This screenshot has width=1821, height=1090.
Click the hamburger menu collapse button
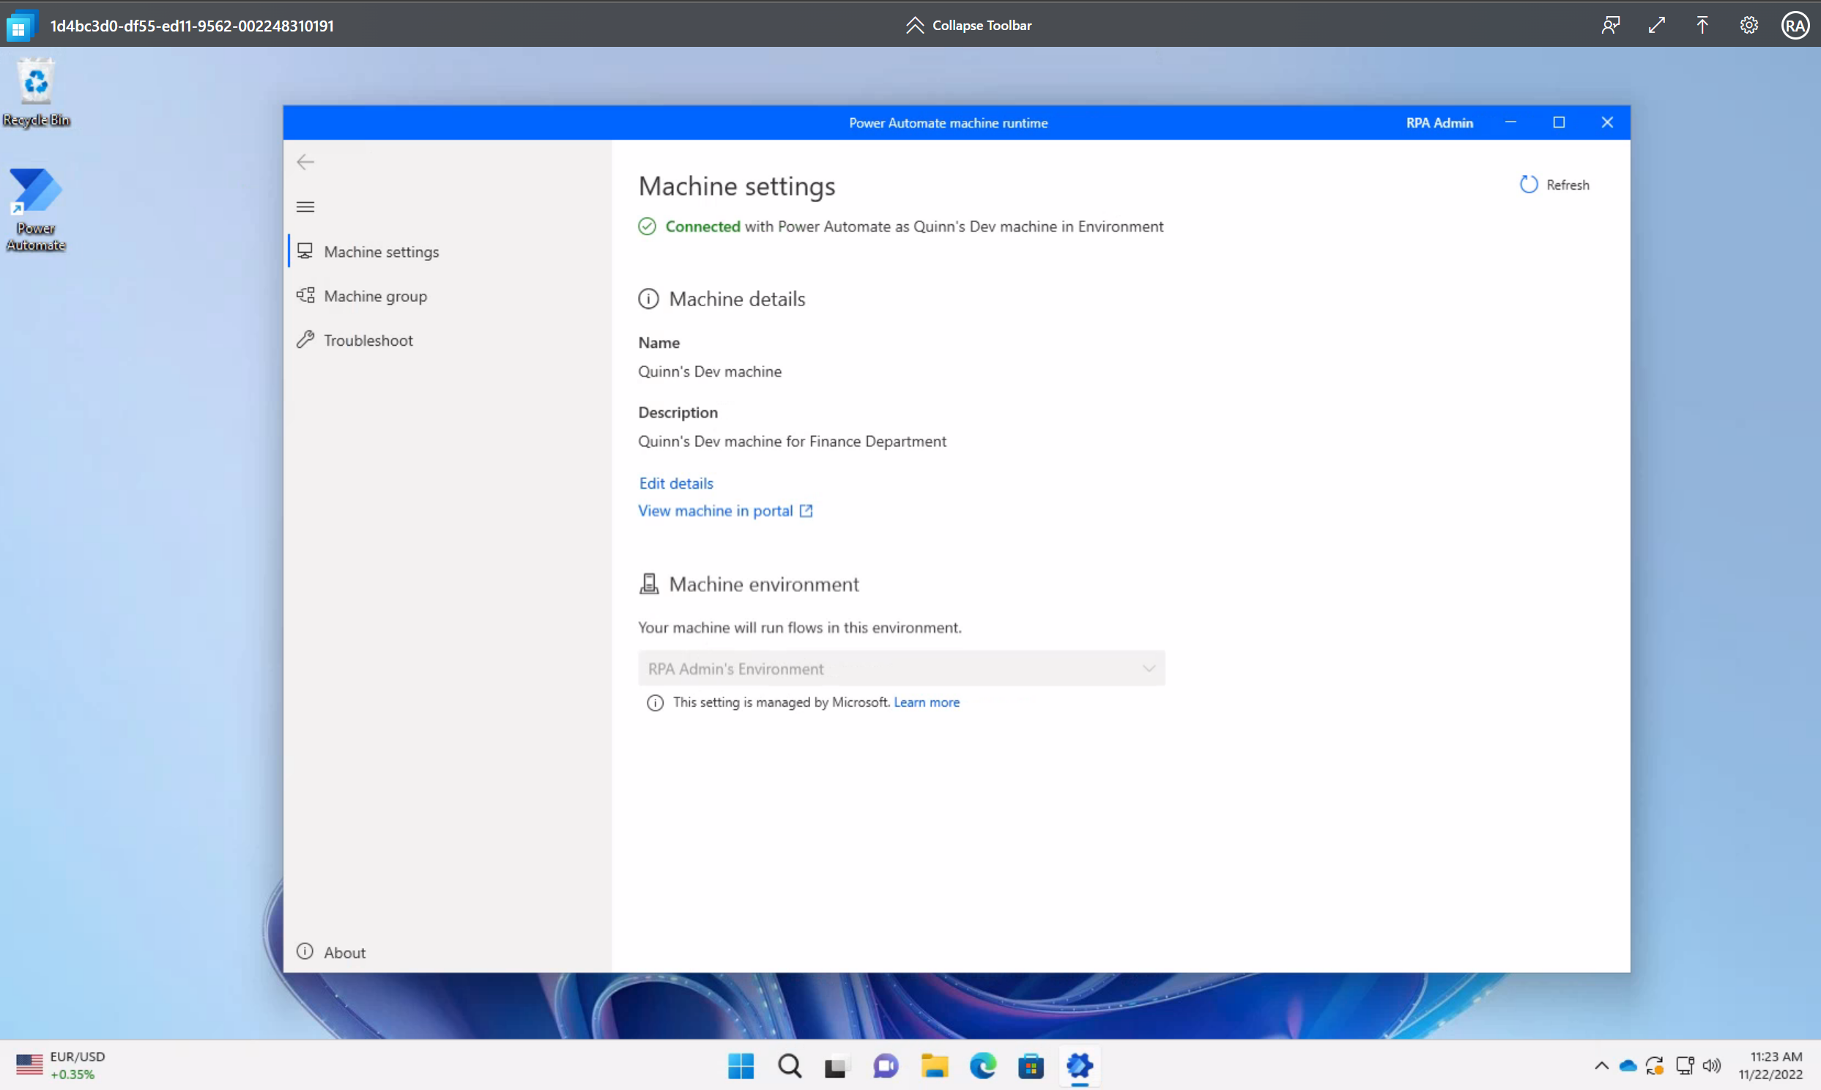[x=305, y=207]
